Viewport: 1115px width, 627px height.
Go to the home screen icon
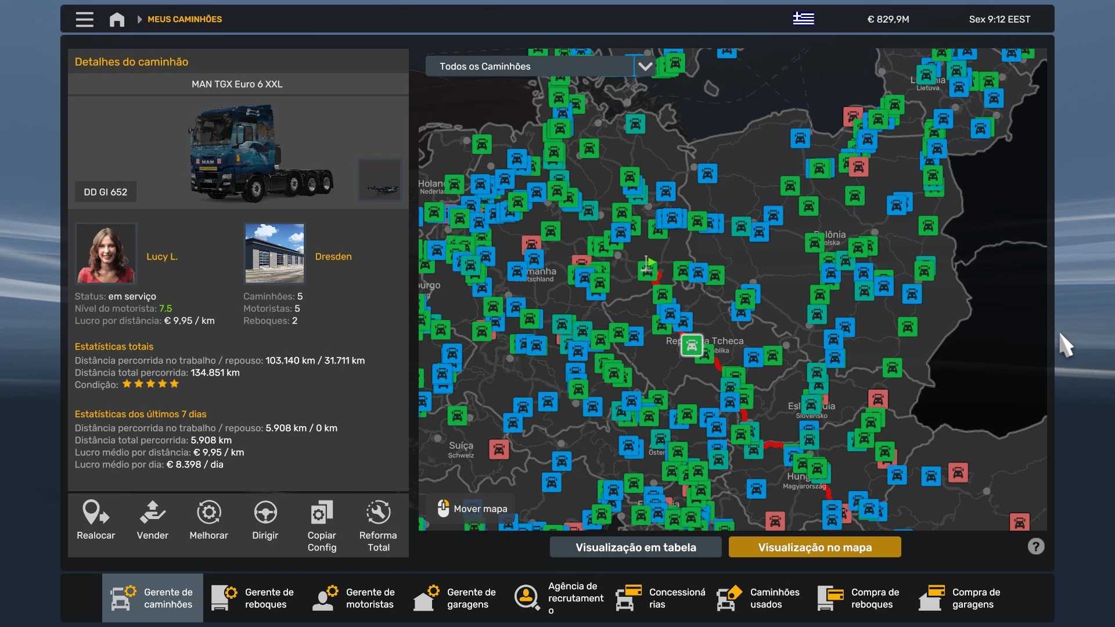click(x=117, y=19)
